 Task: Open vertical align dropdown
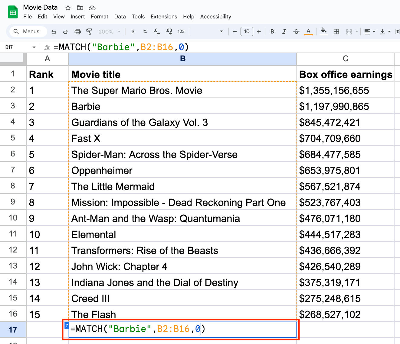click(385, 31)
